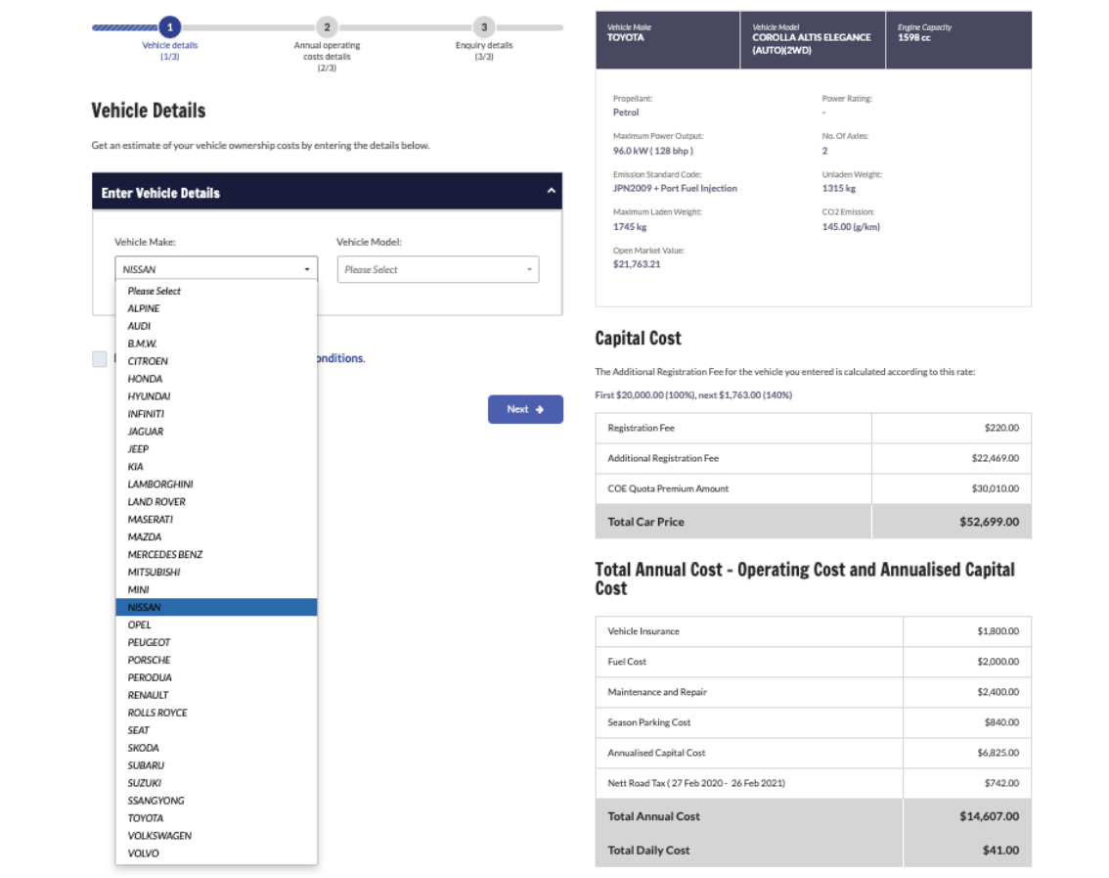Click step 1 Vehicle details circle
The image size is (1109, 878).
(x=169, y=27)
